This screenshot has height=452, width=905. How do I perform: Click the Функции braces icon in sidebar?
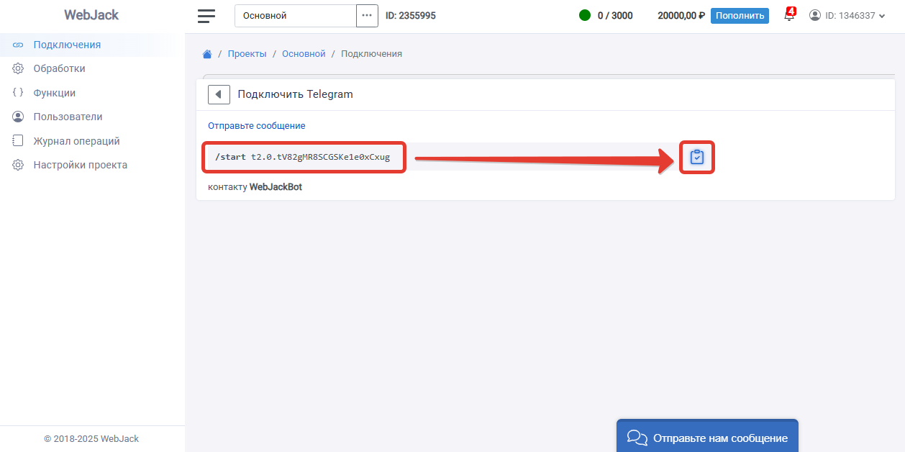[18, 93]
